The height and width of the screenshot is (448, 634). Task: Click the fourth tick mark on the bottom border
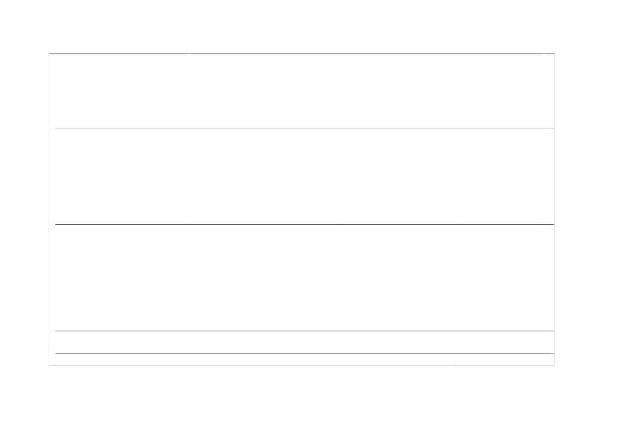456,366
